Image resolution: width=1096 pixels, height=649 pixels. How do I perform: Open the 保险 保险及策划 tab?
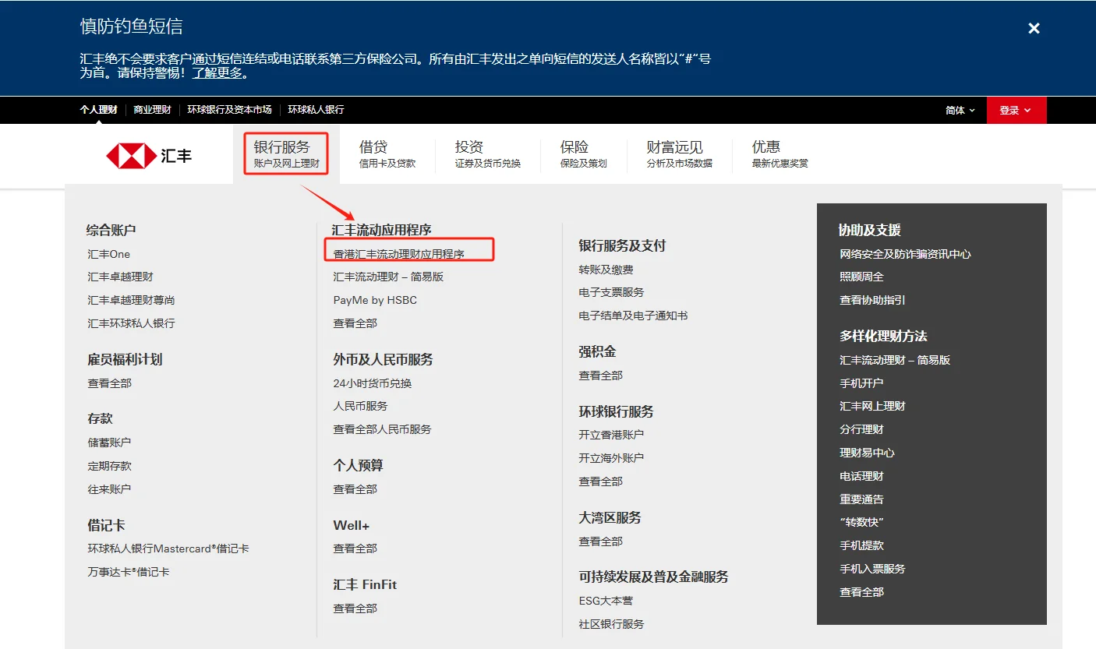pos(584,153)
